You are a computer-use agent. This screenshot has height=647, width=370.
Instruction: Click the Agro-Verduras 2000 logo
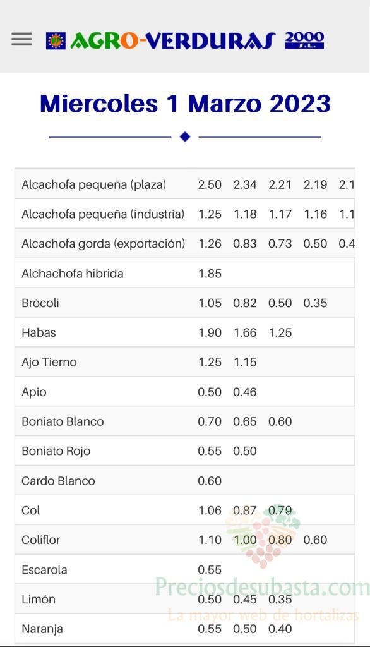[185, 41]
